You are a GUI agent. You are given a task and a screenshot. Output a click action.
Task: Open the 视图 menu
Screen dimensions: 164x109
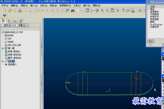[x=24, y=6]
